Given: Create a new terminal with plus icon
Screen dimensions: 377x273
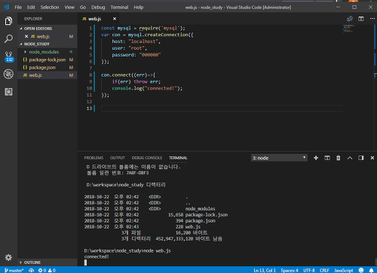Looking at the screenshot, I should (316, 158).
